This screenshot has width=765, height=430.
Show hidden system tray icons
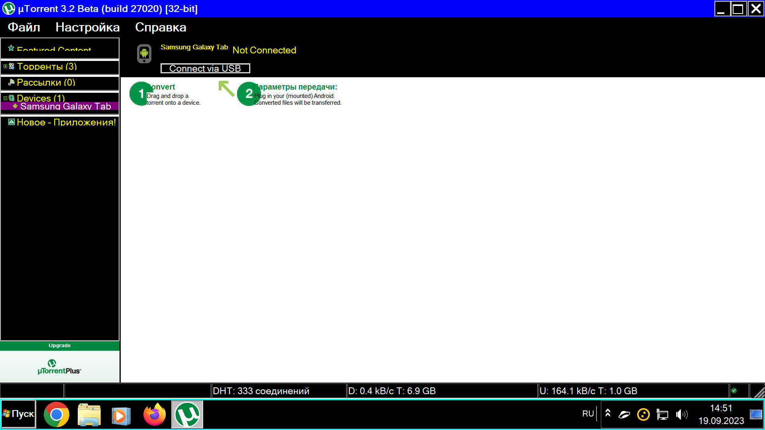tap(608, 413)
